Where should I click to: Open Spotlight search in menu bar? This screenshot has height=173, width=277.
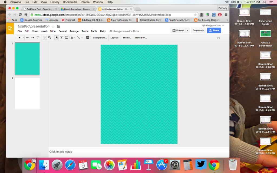click(265, 2)
